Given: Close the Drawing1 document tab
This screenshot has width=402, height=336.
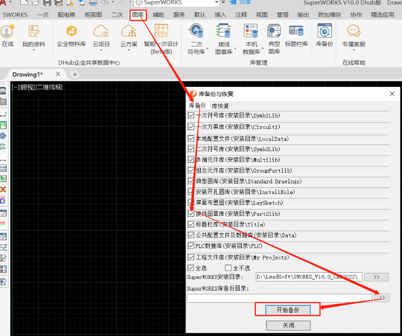Looking at the screenshot, I should click(58, 74).
